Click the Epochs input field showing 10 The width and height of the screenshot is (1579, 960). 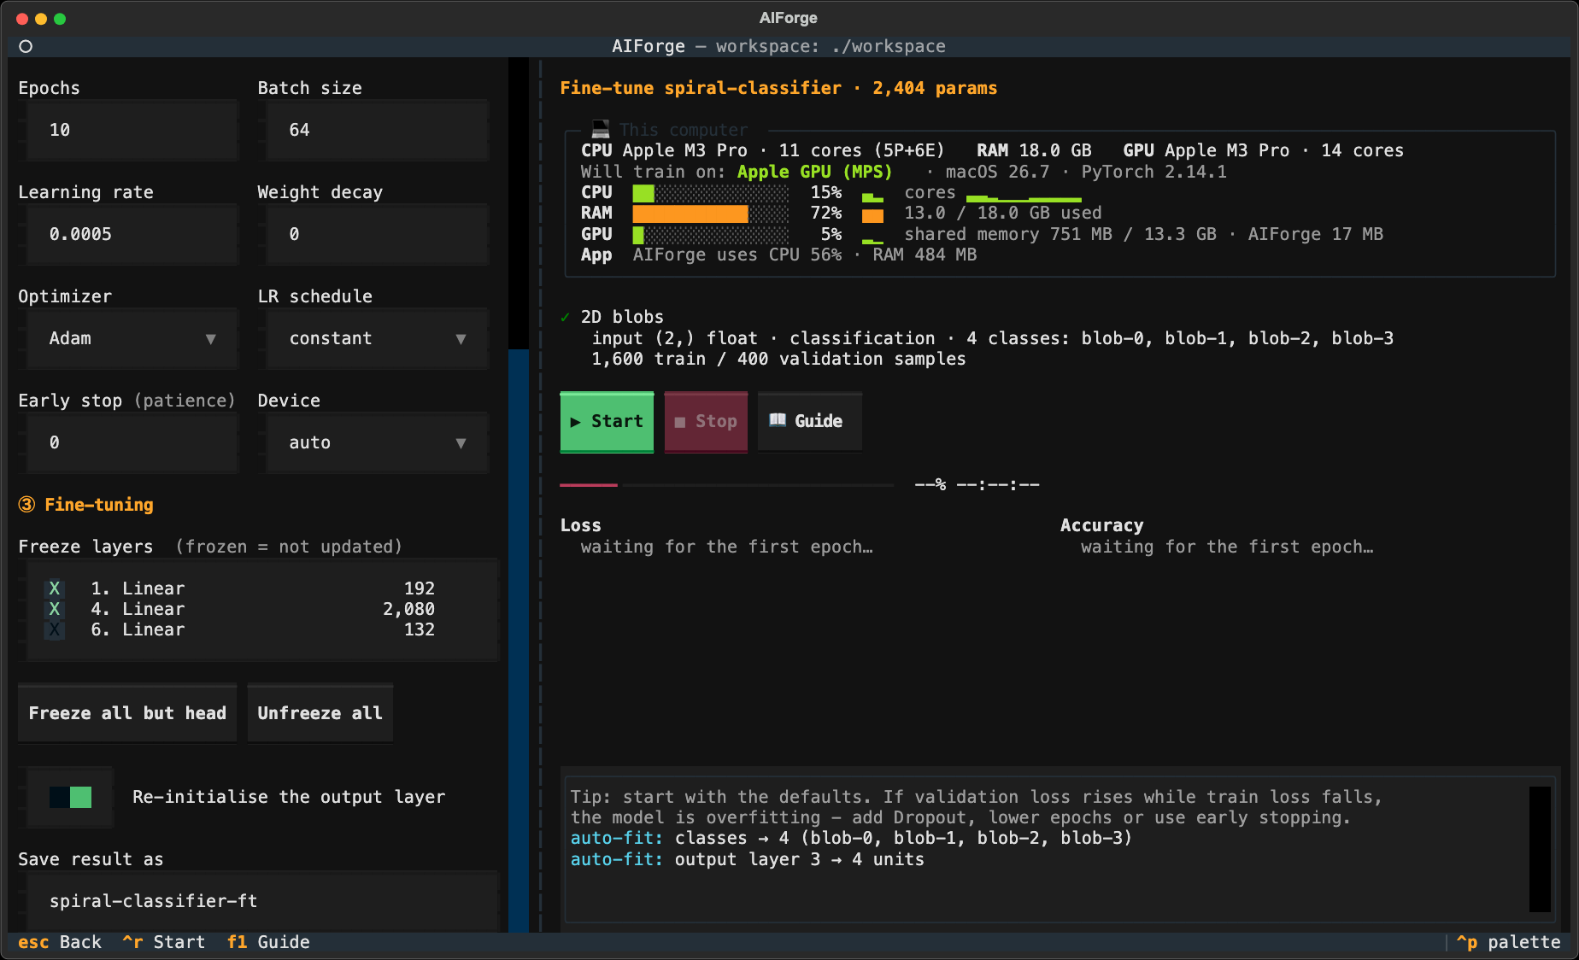click(132, 130)
